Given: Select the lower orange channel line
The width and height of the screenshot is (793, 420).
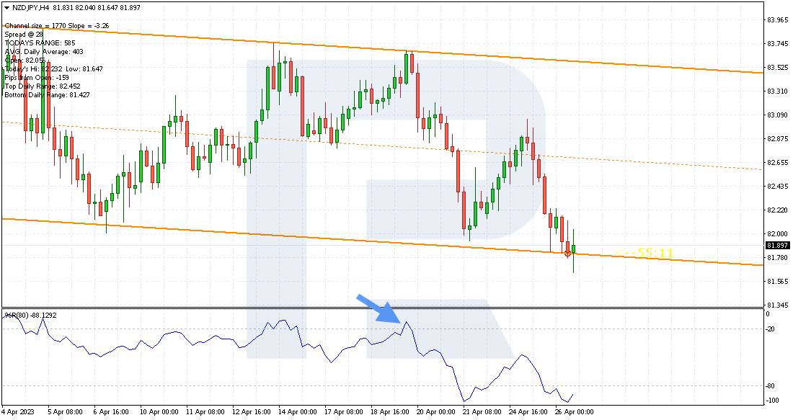Looking at the screenshot, I should pyautogui.click(x=384, y=242).
